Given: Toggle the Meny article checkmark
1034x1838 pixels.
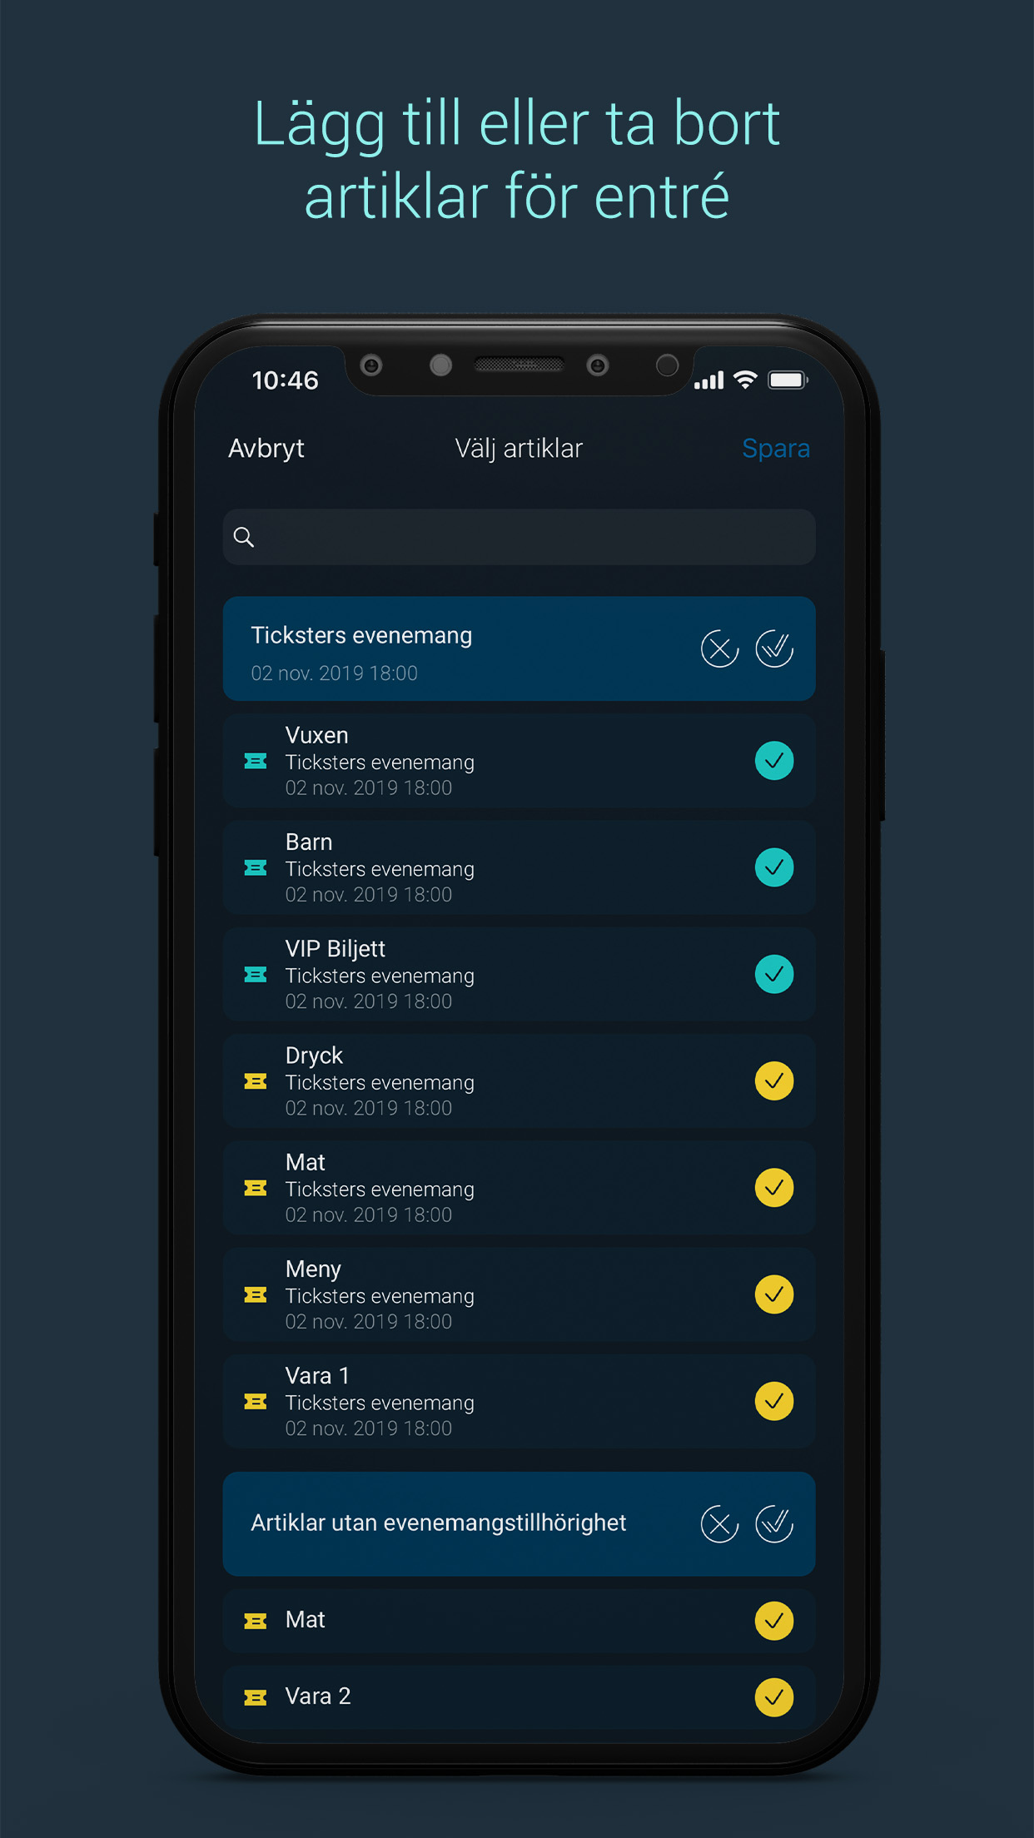Looking at the screenshot, I should coord(774,1294).
